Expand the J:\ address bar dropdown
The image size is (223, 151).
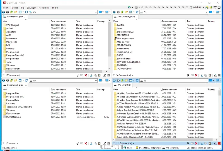(206, 81)
